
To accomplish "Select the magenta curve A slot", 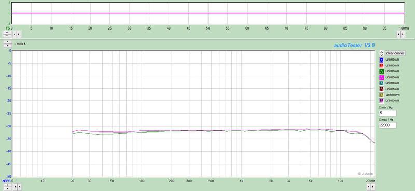I will tap(381, 78).
